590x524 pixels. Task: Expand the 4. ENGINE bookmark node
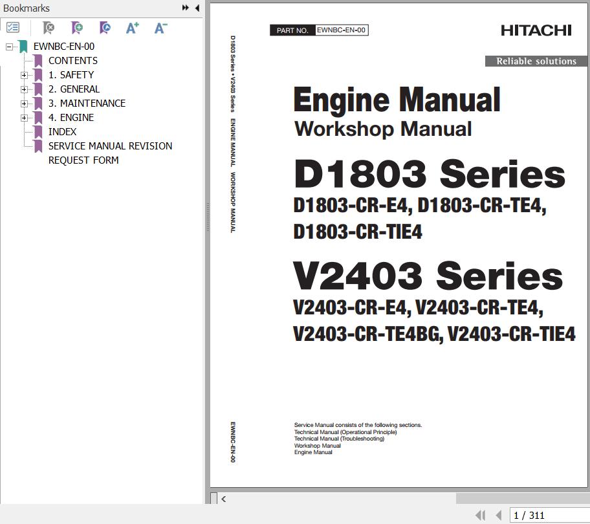click(x=24, y=118)
